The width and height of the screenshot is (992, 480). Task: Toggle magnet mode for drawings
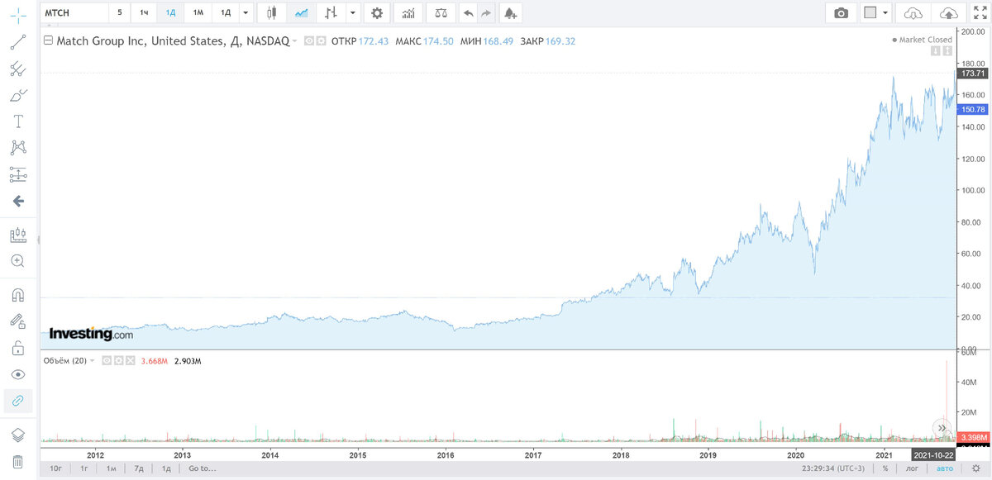coord(18,295)
